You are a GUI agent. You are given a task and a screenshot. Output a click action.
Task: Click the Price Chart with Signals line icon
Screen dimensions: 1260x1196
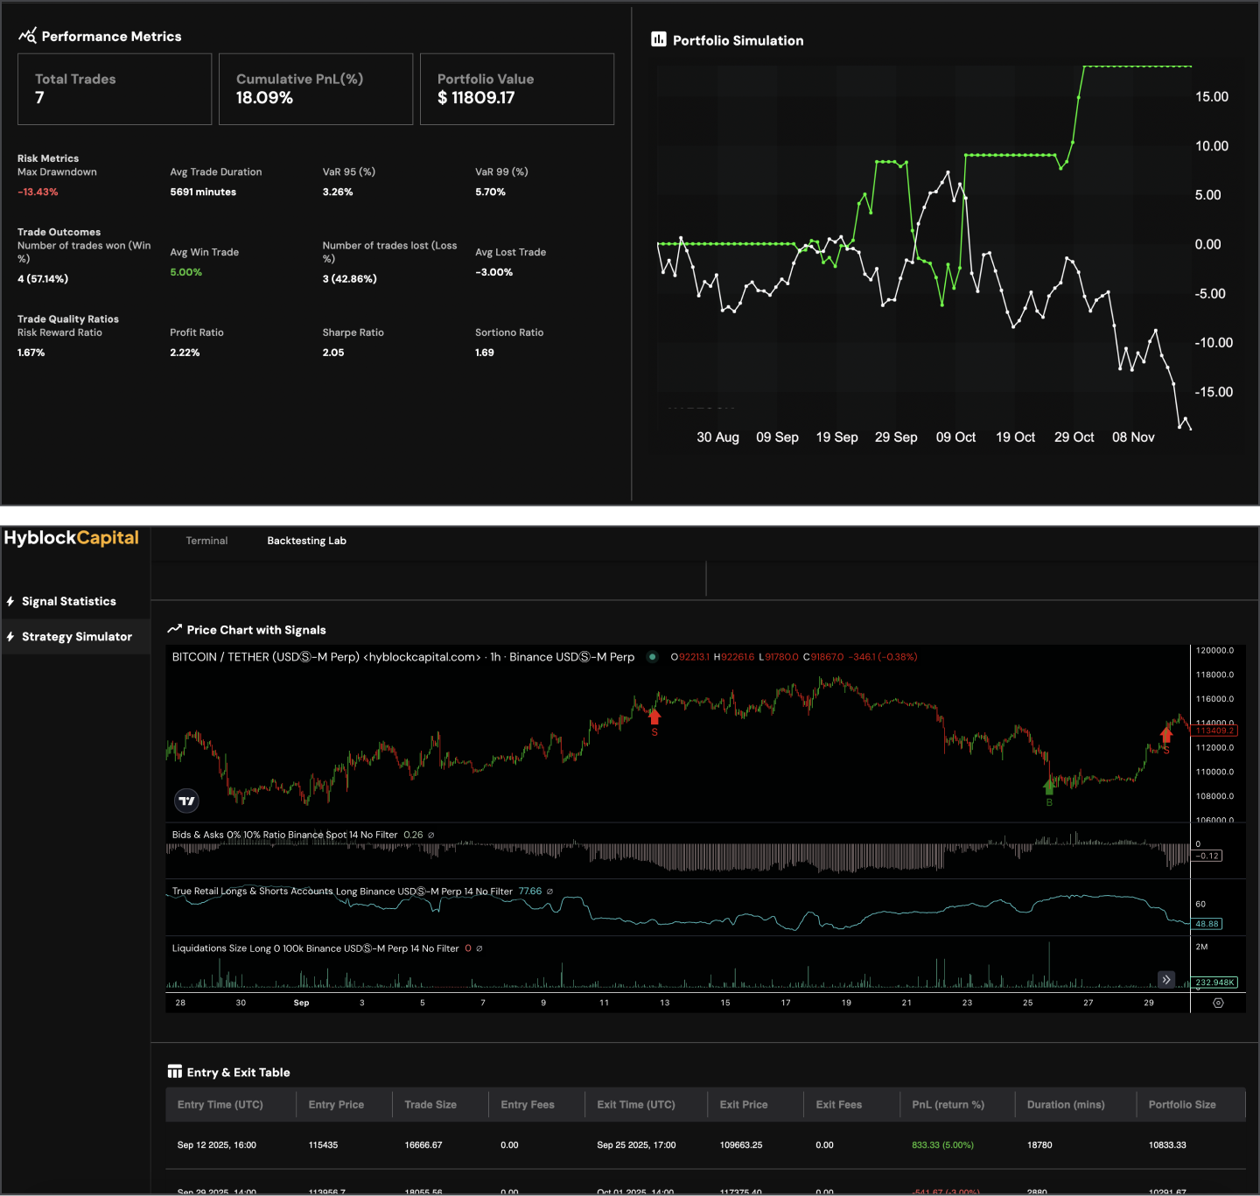(176, 628)
